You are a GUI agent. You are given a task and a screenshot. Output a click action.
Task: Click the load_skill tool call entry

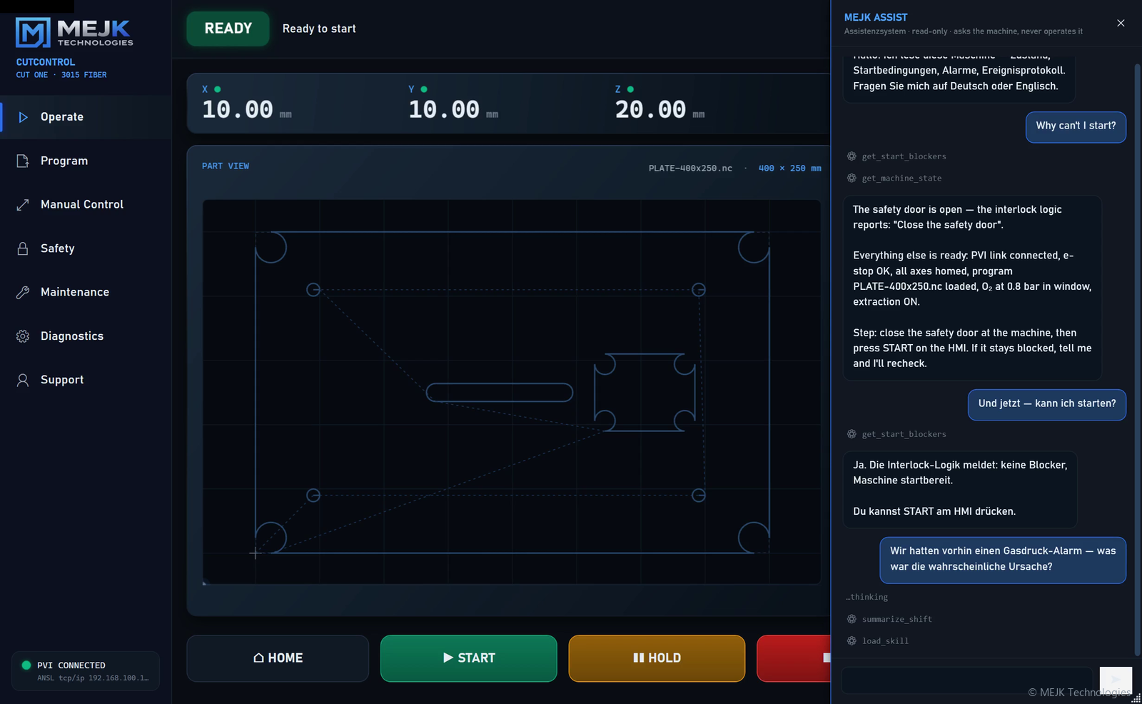point(878,641)
